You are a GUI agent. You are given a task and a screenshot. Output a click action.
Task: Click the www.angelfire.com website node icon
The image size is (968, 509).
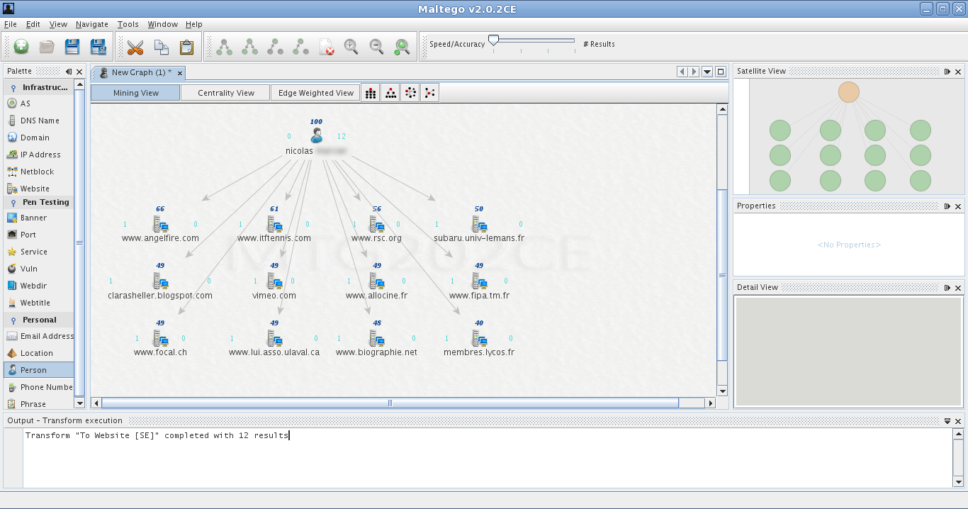click(x=160, y=225)
